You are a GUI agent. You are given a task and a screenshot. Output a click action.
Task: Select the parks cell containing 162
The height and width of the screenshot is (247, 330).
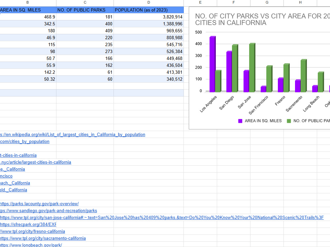click(x=85, y=65)
